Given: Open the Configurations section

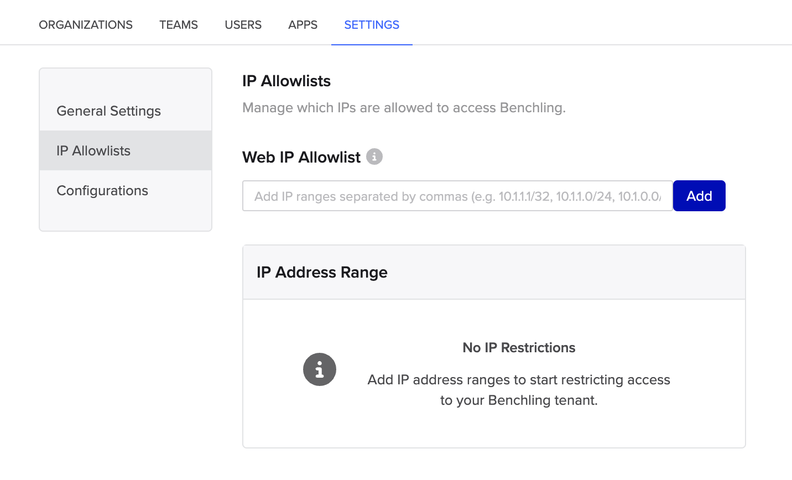Looking at the screenshot, I should (102, 190).
